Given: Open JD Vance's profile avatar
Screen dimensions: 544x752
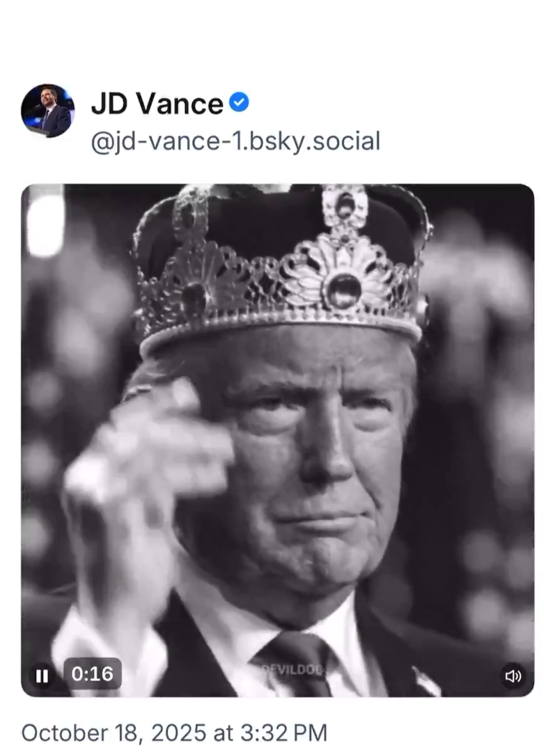Looking at the screenshot, I should 47,111.
